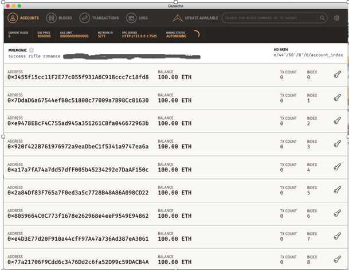This screenshot has height=270, width=349.
Task: Click 100.00 ETH balance of index 4
Action: click(175, 170)
